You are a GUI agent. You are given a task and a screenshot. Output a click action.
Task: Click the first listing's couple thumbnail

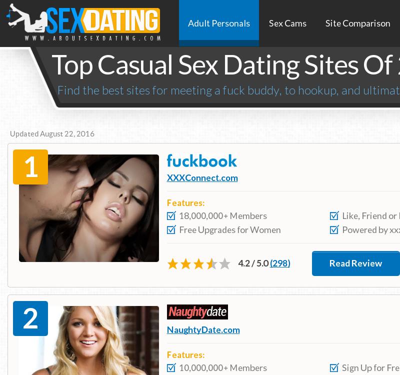[x=89, y=208]
